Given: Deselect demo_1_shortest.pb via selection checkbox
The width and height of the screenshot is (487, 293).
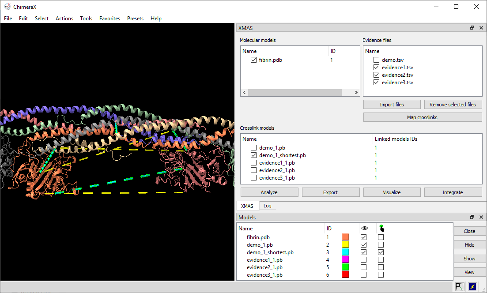Looking at the screenshot, I should [x=381, y=252].
